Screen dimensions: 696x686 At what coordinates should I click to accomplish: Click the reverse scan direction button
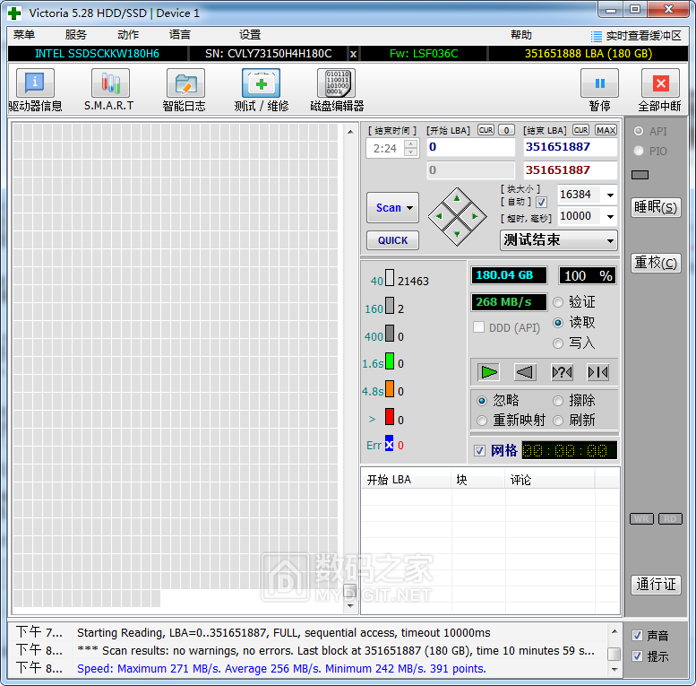[525, 372]
